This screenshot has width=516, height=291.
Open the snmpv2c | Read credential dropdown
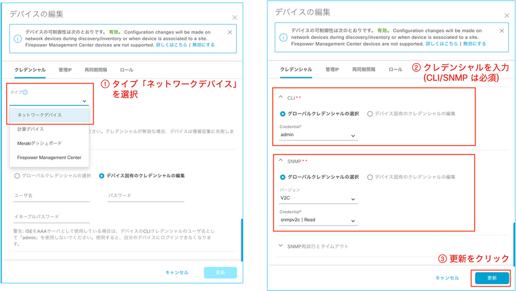tap(318, 221)
